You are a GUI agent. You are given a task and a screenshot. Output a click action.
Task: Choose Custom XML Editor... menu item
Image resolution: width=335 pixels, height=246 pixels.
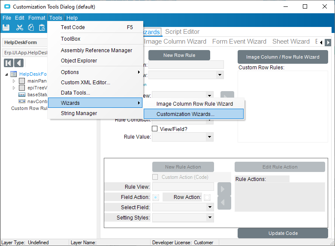[x=96, y=82]
